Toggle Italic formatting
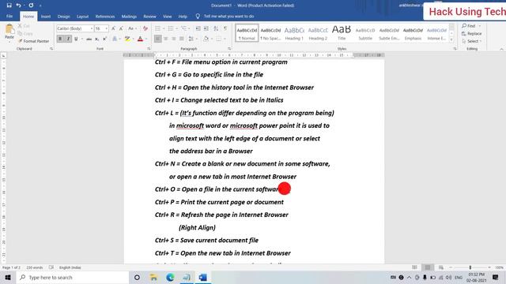The image size is (506, 284). (68, 39)
